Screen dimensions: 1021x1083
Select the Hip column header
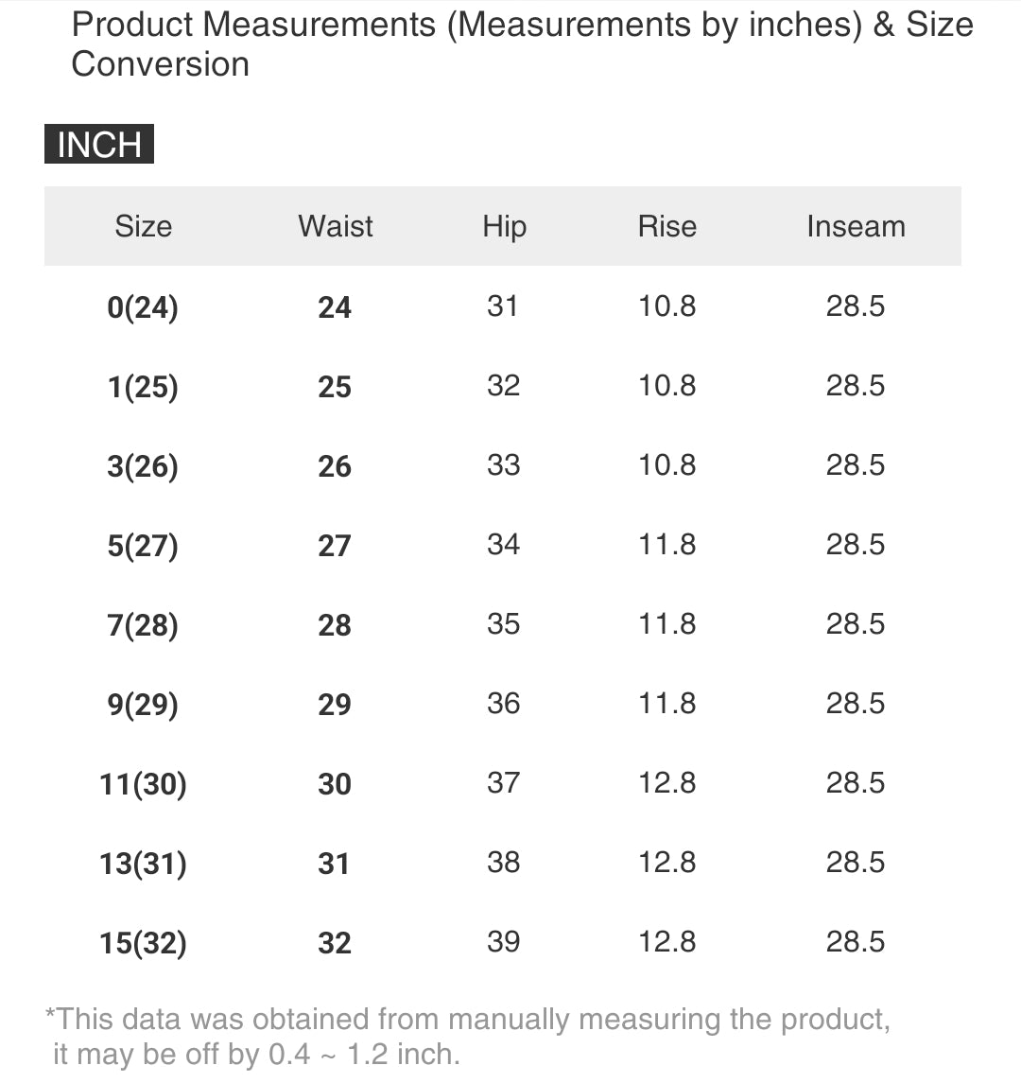pos(504,226)
